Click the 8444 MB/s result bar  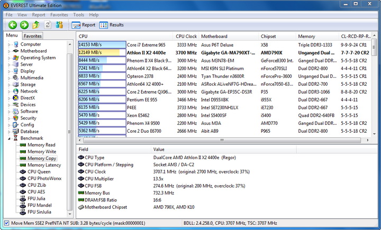tap(102, 60)
